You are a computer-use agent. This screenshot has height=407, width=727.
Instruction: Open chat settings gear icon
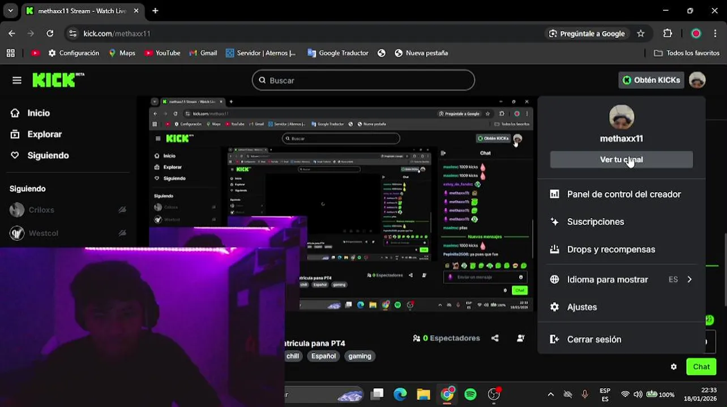(673, 367)
